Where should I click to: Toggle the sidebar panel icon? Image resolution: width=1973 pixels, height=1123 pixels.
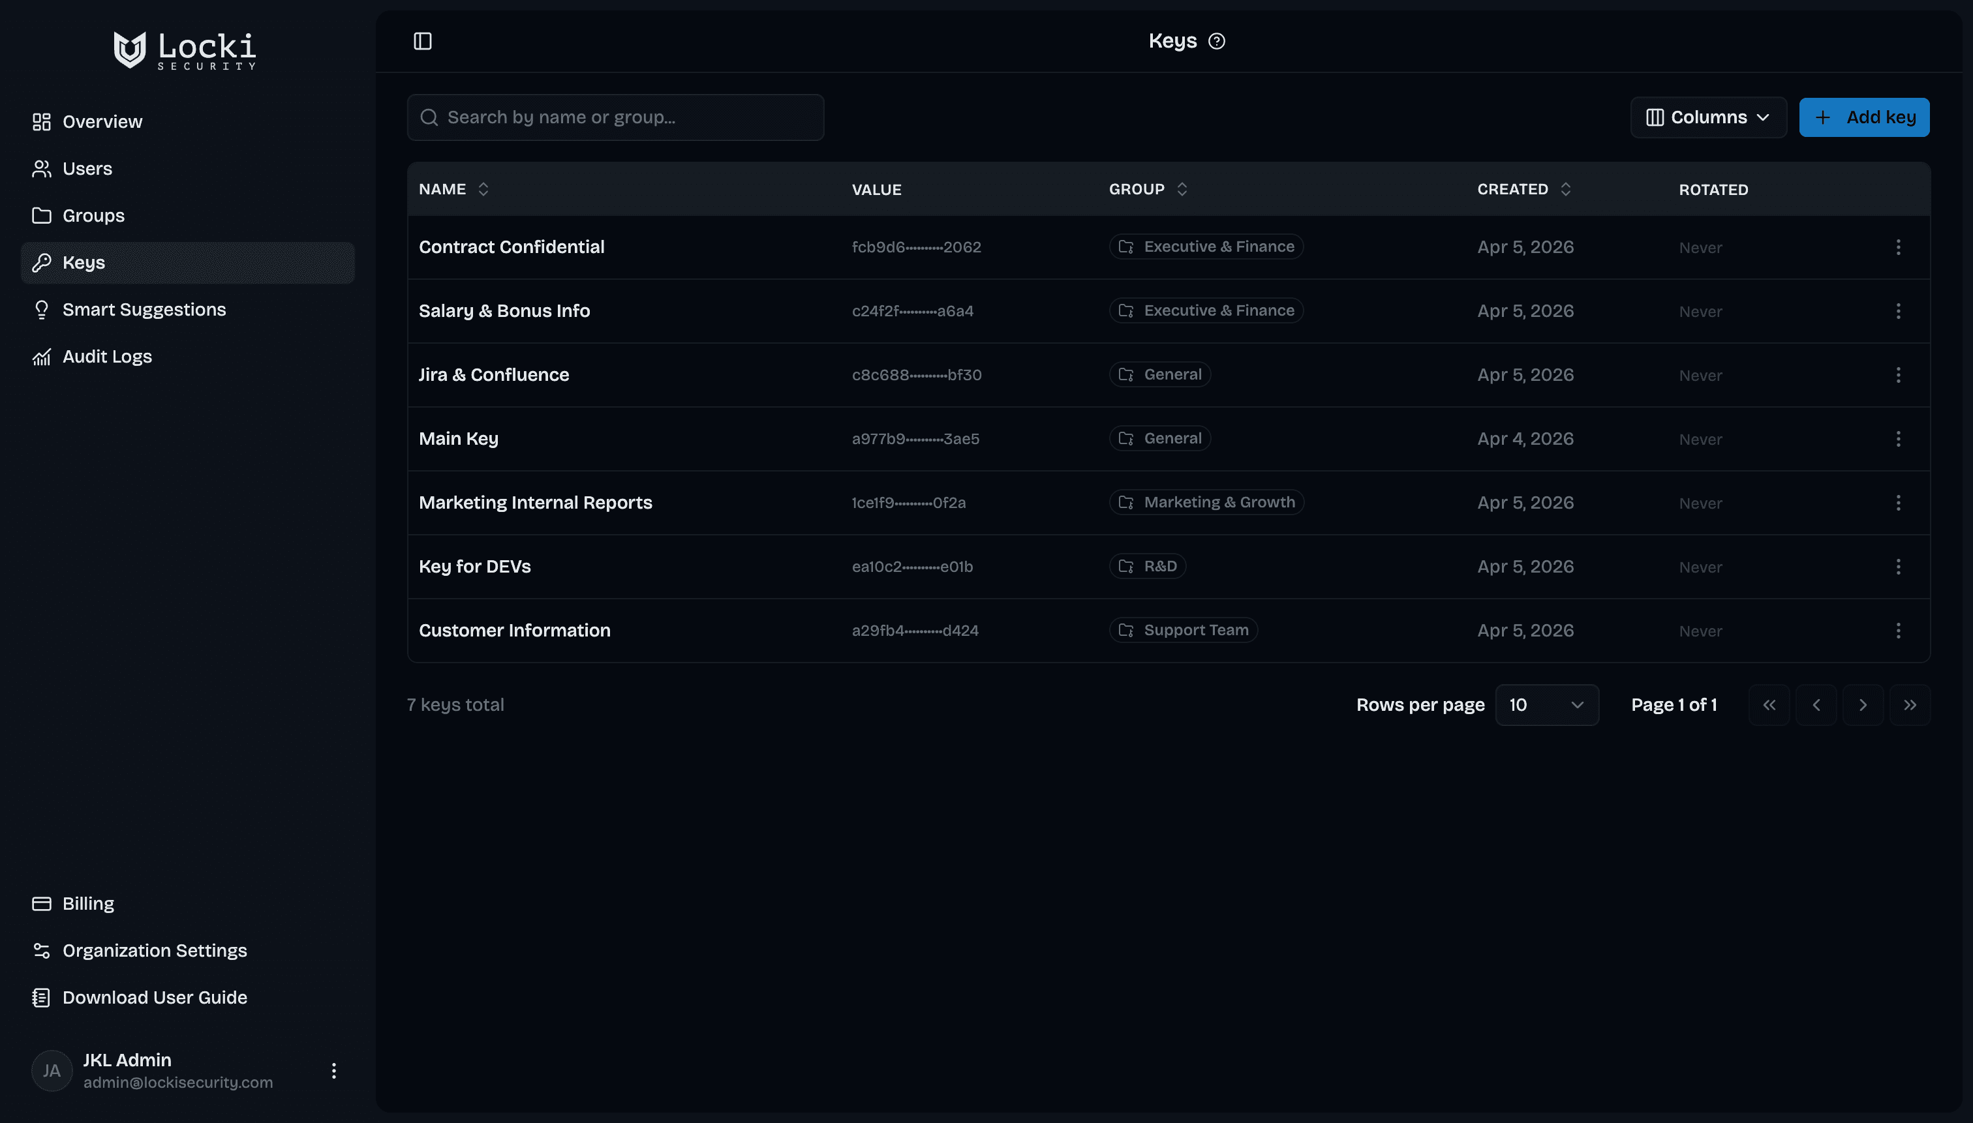[x=422, y=41]
